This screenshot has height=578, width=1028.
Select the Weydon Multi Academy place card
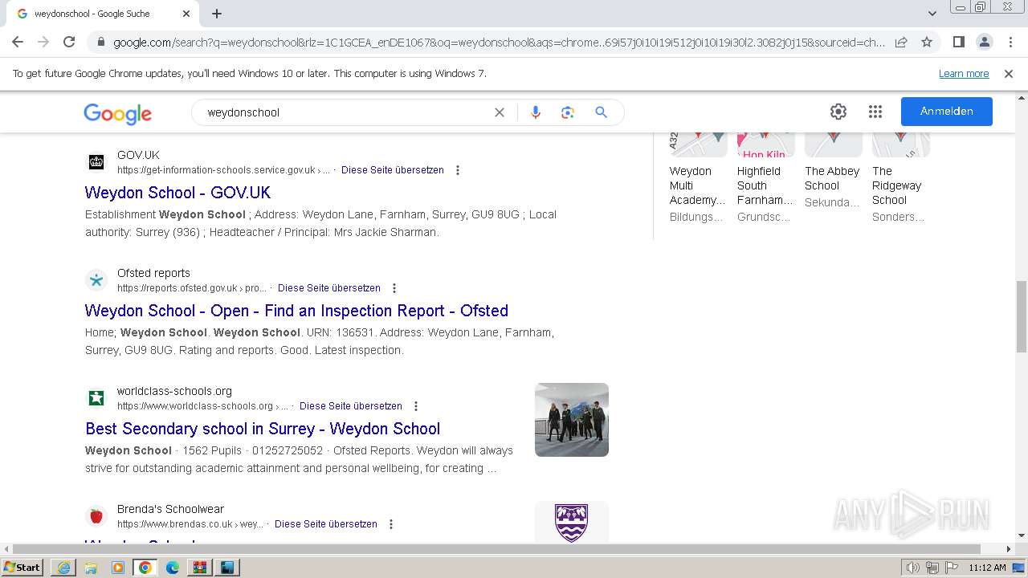698,178
